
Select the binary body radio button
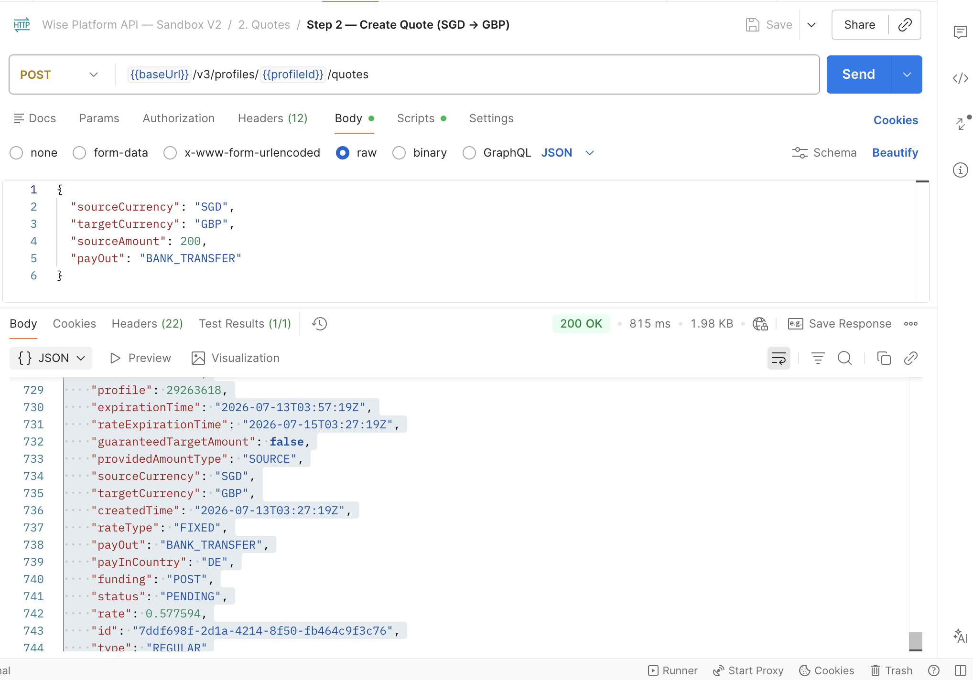pos(399,153)
